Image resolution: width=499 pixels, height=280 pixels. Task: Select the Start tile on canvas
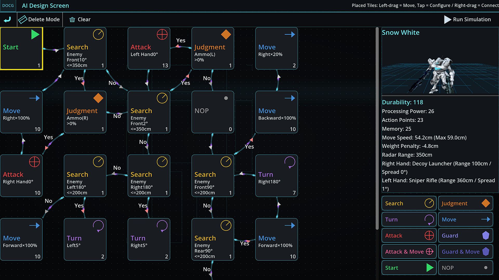pyautogui.click(x=21, y=48)
